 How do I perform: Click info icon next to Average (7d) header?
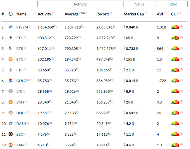pyautogui.click(x=86, y=13)
